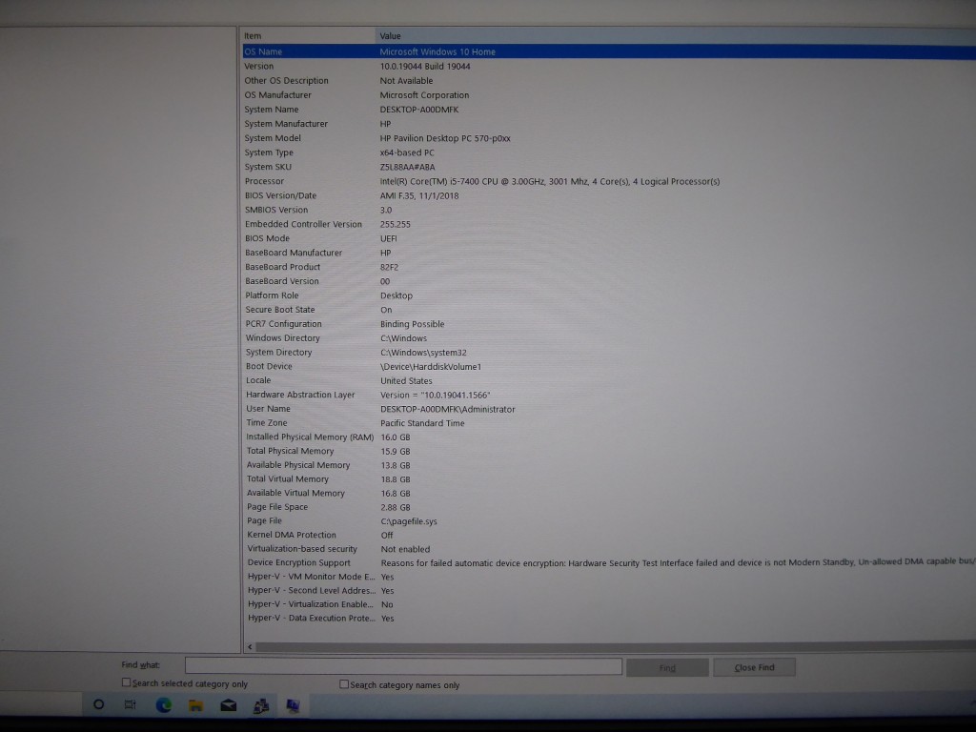Select the System Name item

pyautogui.click(x=272, y=110)
